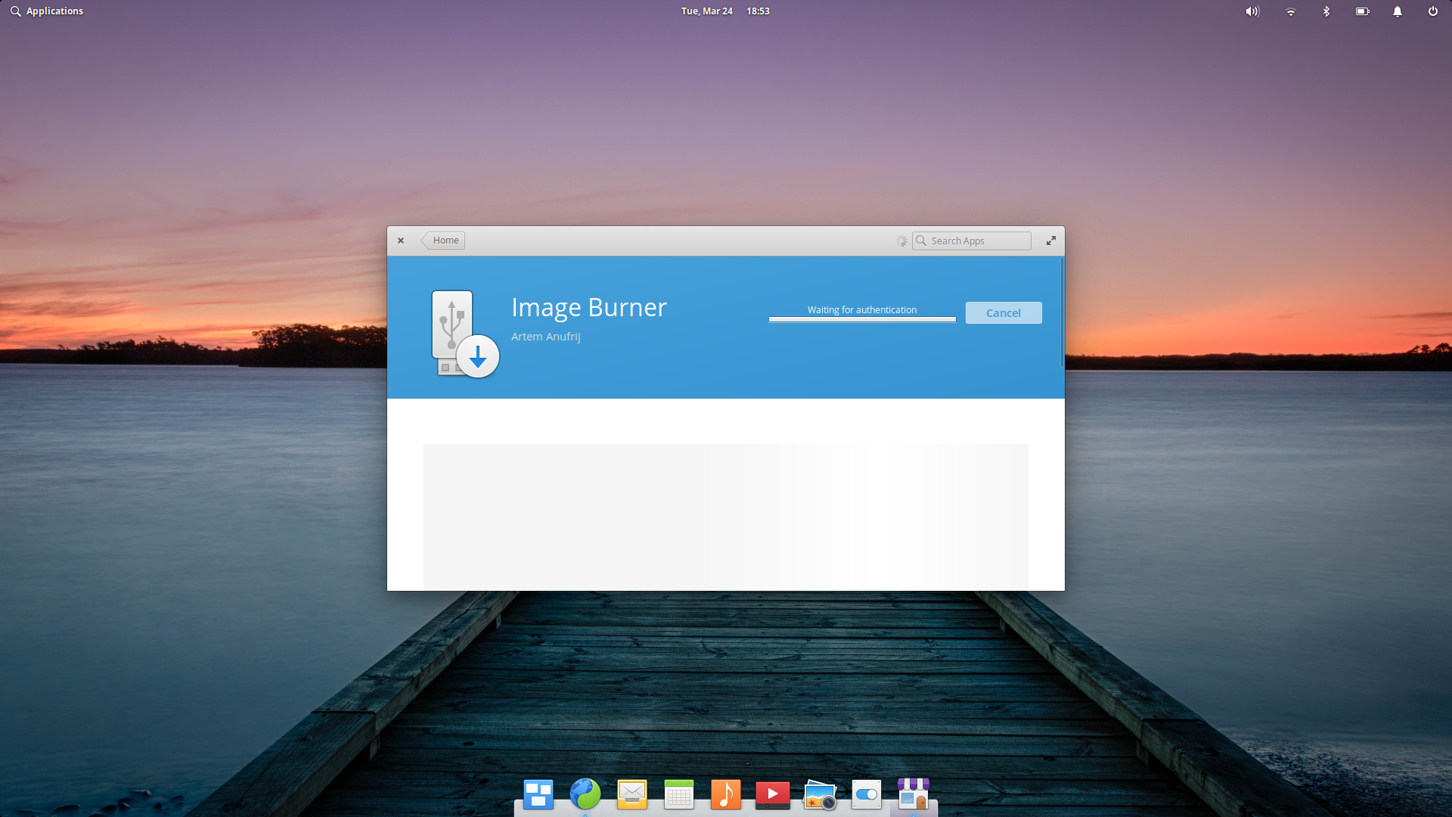Open the sound volume indicator
Screen dimensions: 1452x817
coord(1252,11)
